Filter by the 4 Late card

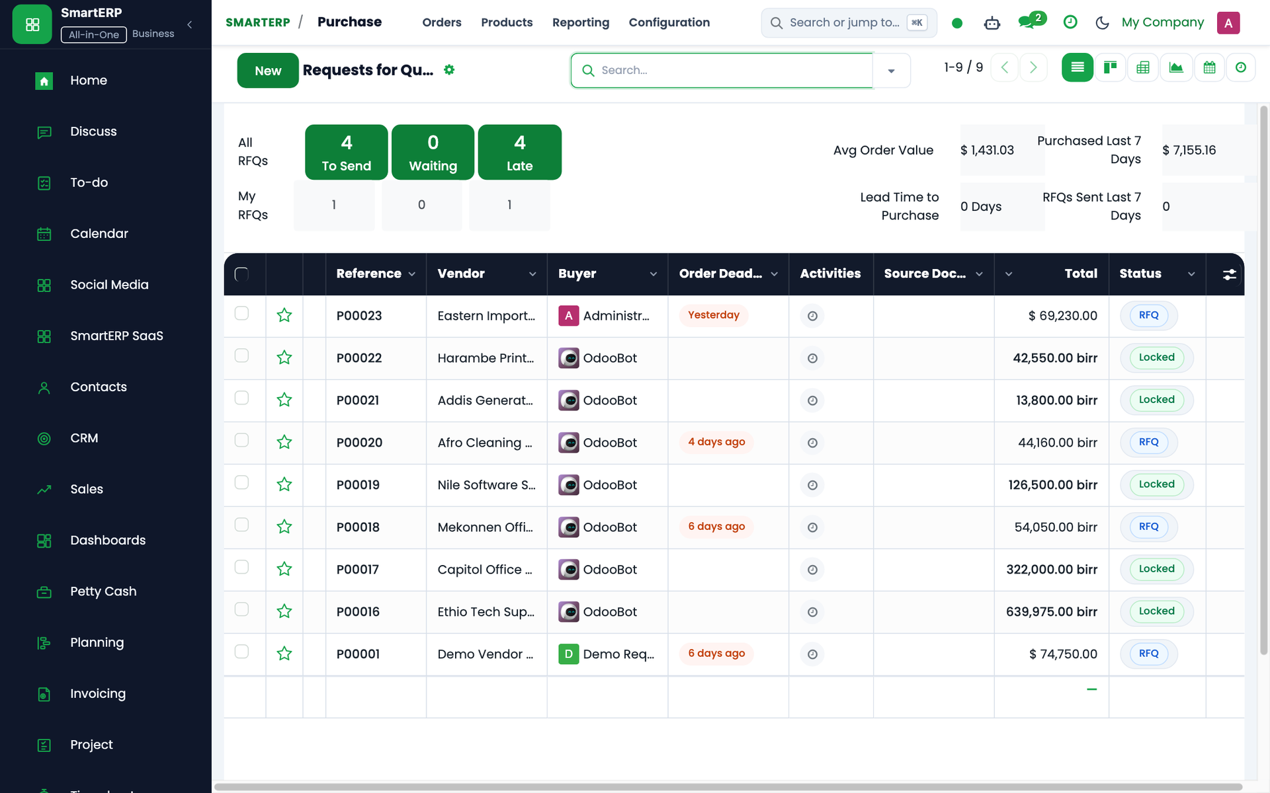(520, 152)
